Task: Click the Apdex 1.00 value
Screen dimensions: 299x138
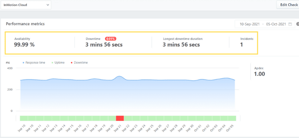Action: click(x=259, y=74)
